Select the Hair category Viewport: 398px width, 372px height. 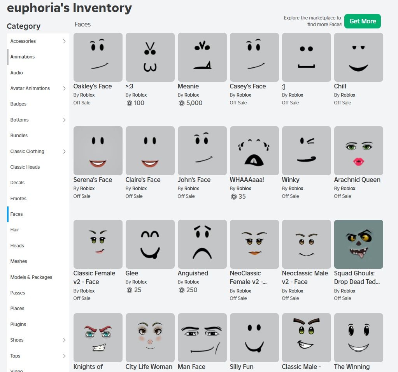(15, 230)
